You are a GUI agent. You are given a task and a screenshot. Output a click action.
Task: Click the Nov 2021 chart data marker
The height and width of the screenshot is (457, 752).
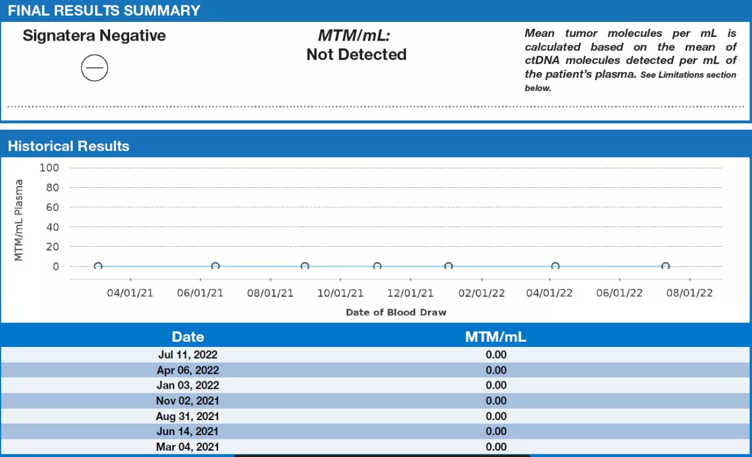point(377,266)
